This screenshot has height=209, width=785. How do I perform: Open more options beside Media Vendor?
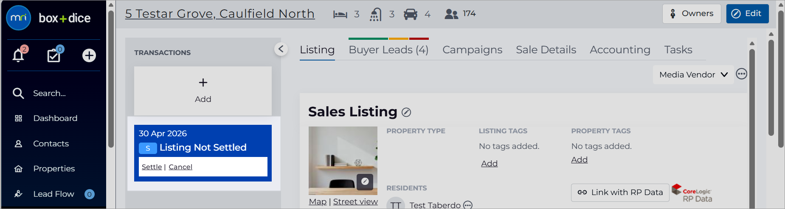pos(741,74)
